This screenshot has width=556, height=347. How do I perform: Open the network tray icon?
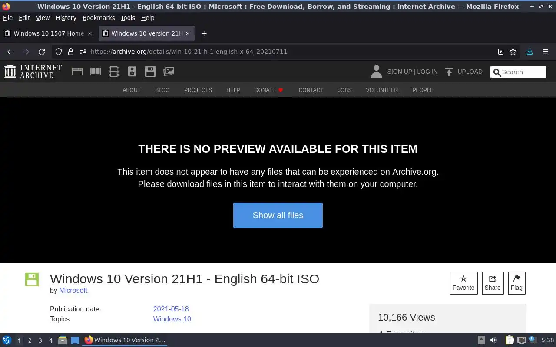point(522,340)
